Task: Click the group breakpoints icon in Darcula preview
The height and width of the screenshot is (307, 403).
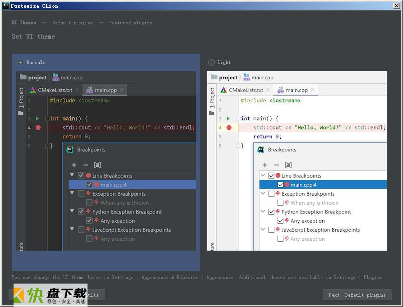Action: 97,165
